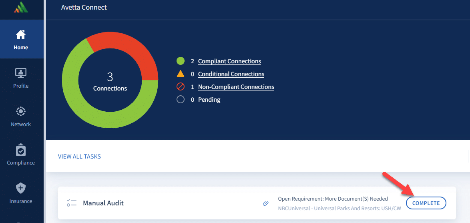The image size is (470, 223).
Task: Open the Network sidebar icon
Action: [21, 111]
